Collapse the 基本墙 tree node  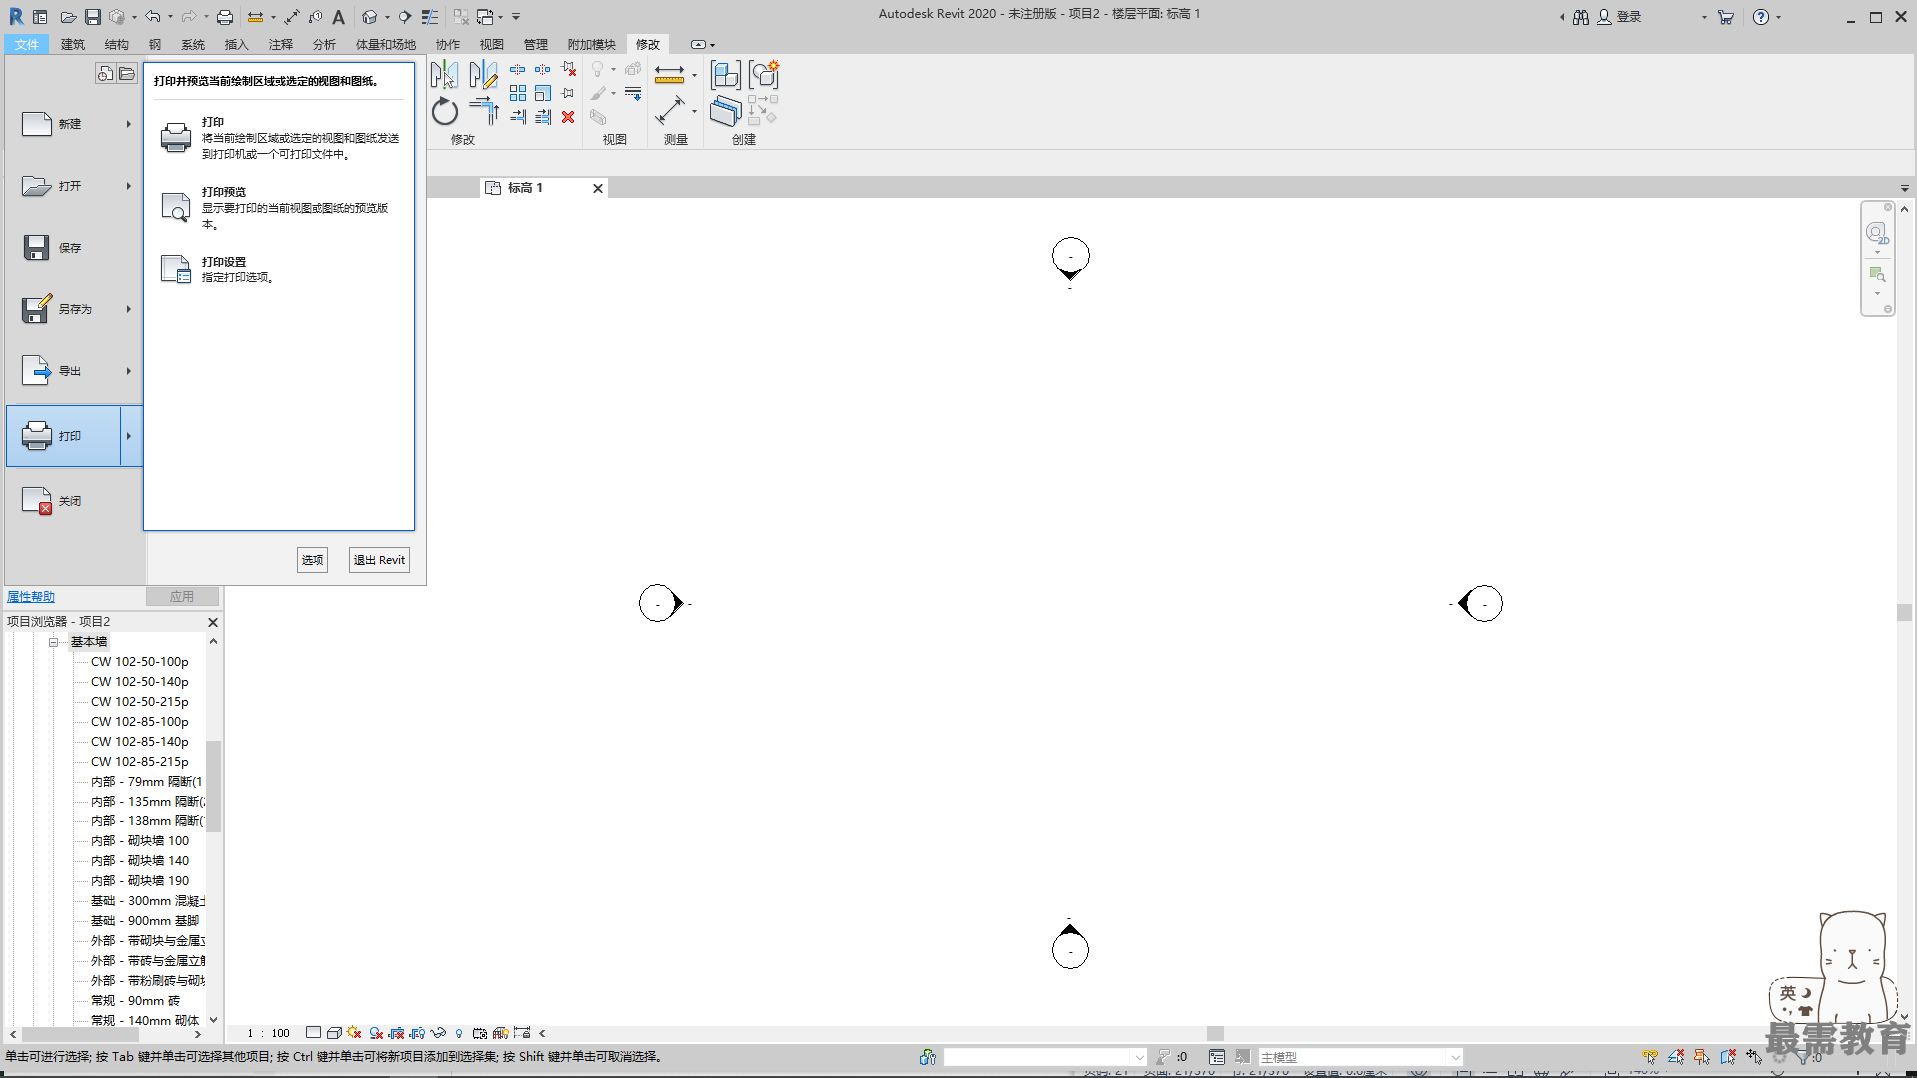54,642
